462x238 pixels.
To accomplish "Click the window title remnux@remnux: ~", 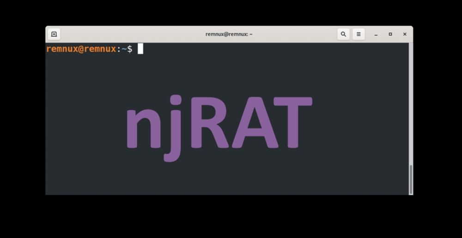I will pyautogui.click(x=229, y=34).
